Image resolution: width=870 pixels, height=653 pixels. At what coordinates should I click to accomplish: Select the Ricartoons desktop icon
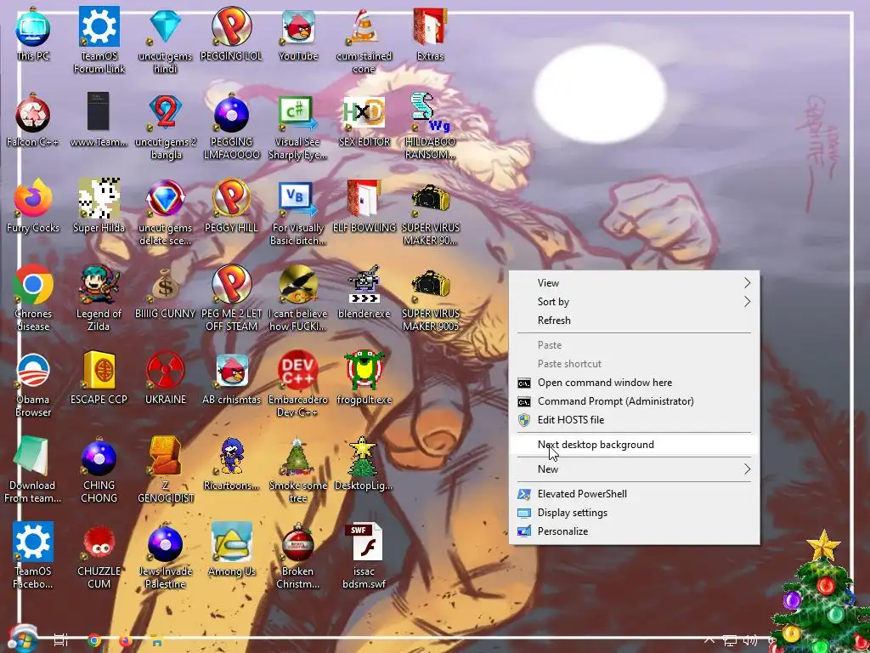231,465
